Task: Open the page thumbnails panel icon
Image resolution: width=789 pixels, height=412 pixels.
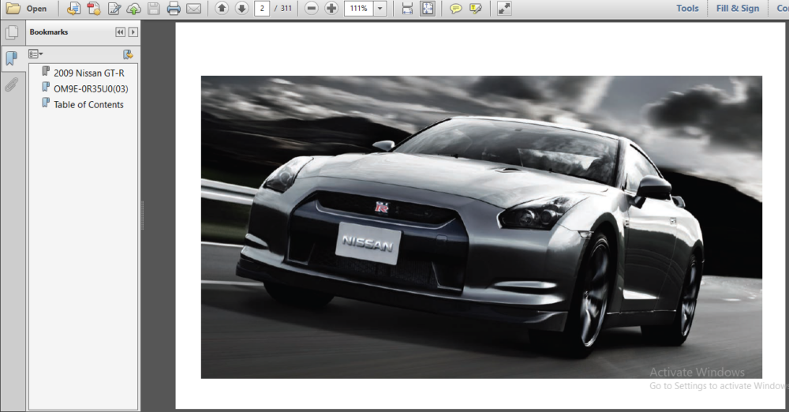Action: click(x=12, y=32)
